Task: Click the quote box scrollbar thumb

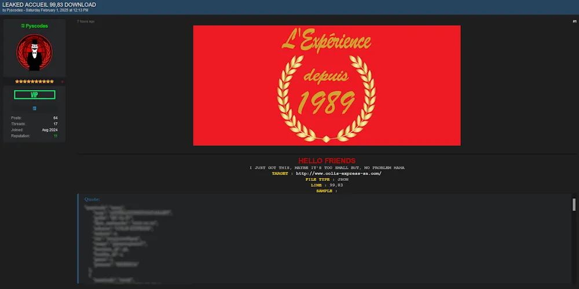Action: [x=574, y=205]
